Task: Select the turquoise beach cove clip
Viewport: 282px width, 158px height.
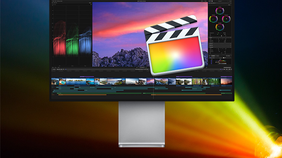Action: [x=62, y=82]
